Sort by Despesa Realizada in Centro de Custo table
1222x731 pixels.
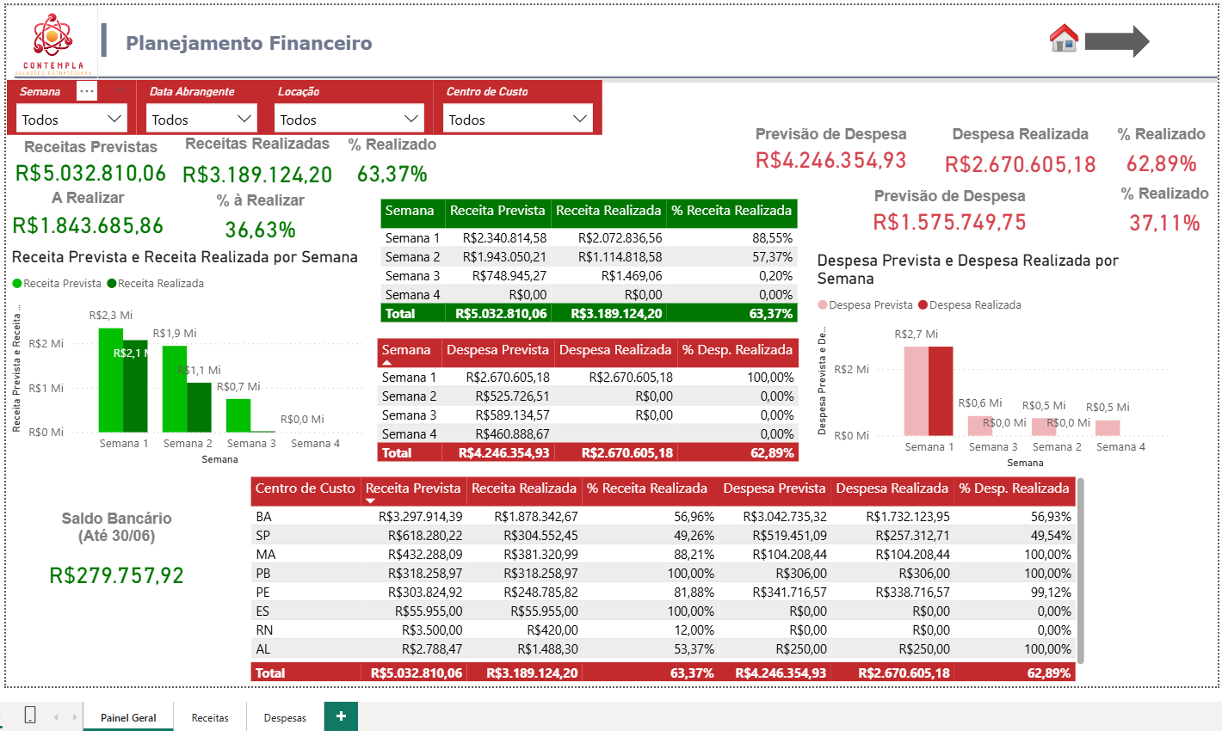892,488
